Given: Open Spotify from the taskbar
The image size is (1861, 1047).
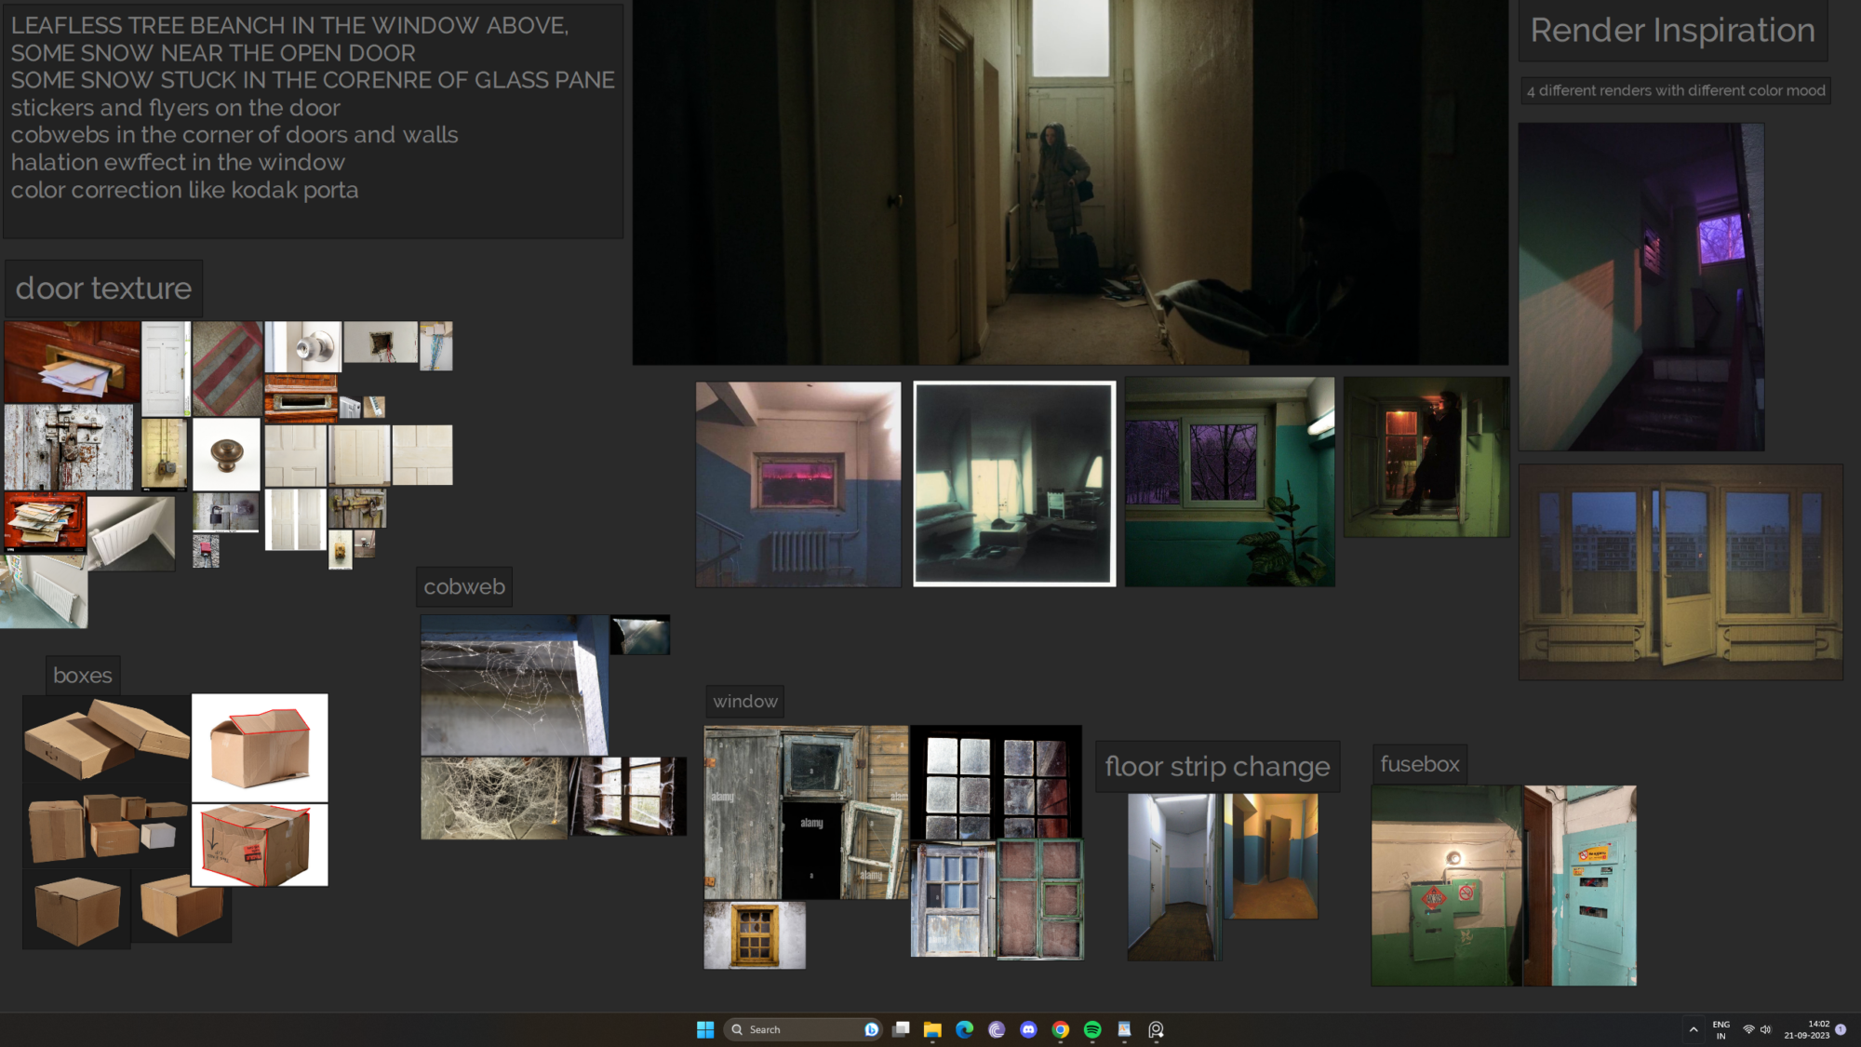Looking at the screenshot, I should coord(1091,1029).
